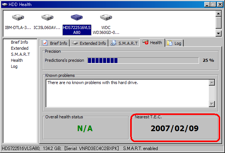Open Brief Info in the left sidebar
The image size is (225, 153).
pos(19,42)
